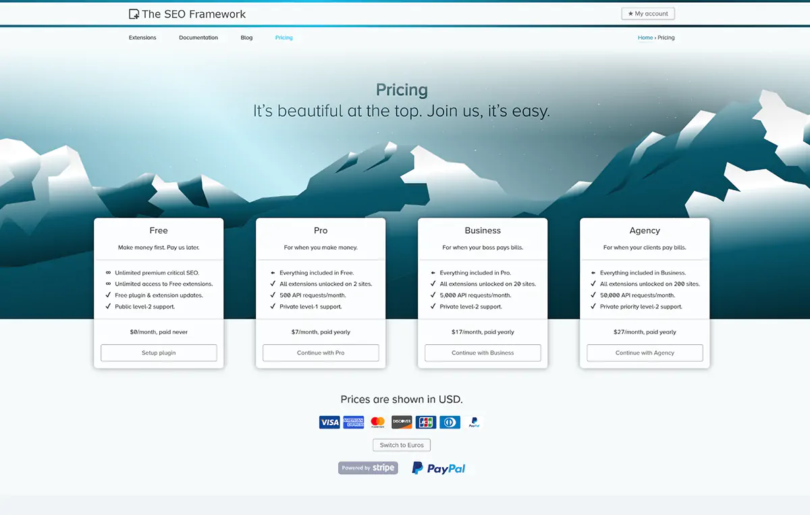Click the Mastercard icon
The width and height of the screenshot is (810, 515).
(x=377, y=423)
